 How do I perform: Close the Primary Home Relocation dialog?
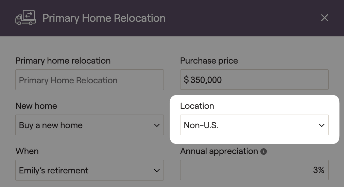pyautogui.click(x=325, y=18)
